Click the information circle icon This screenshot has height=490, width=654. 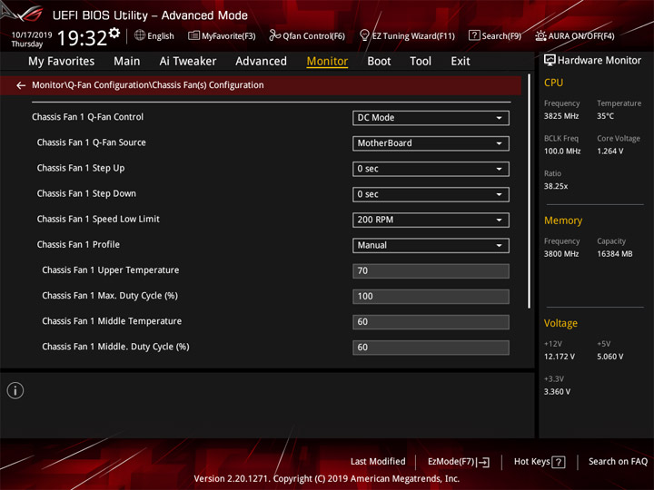point(15,391)
